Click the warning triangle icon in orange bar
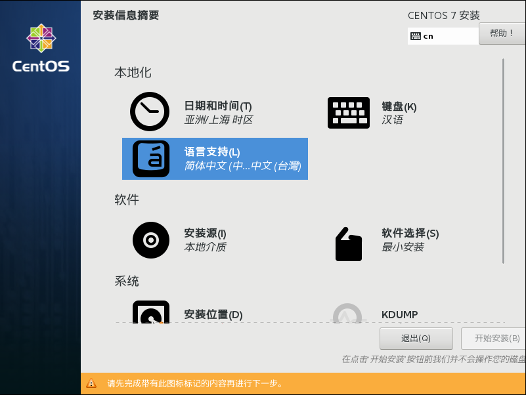The width and height of the screenshot is (526, 395). coord(91,383)
